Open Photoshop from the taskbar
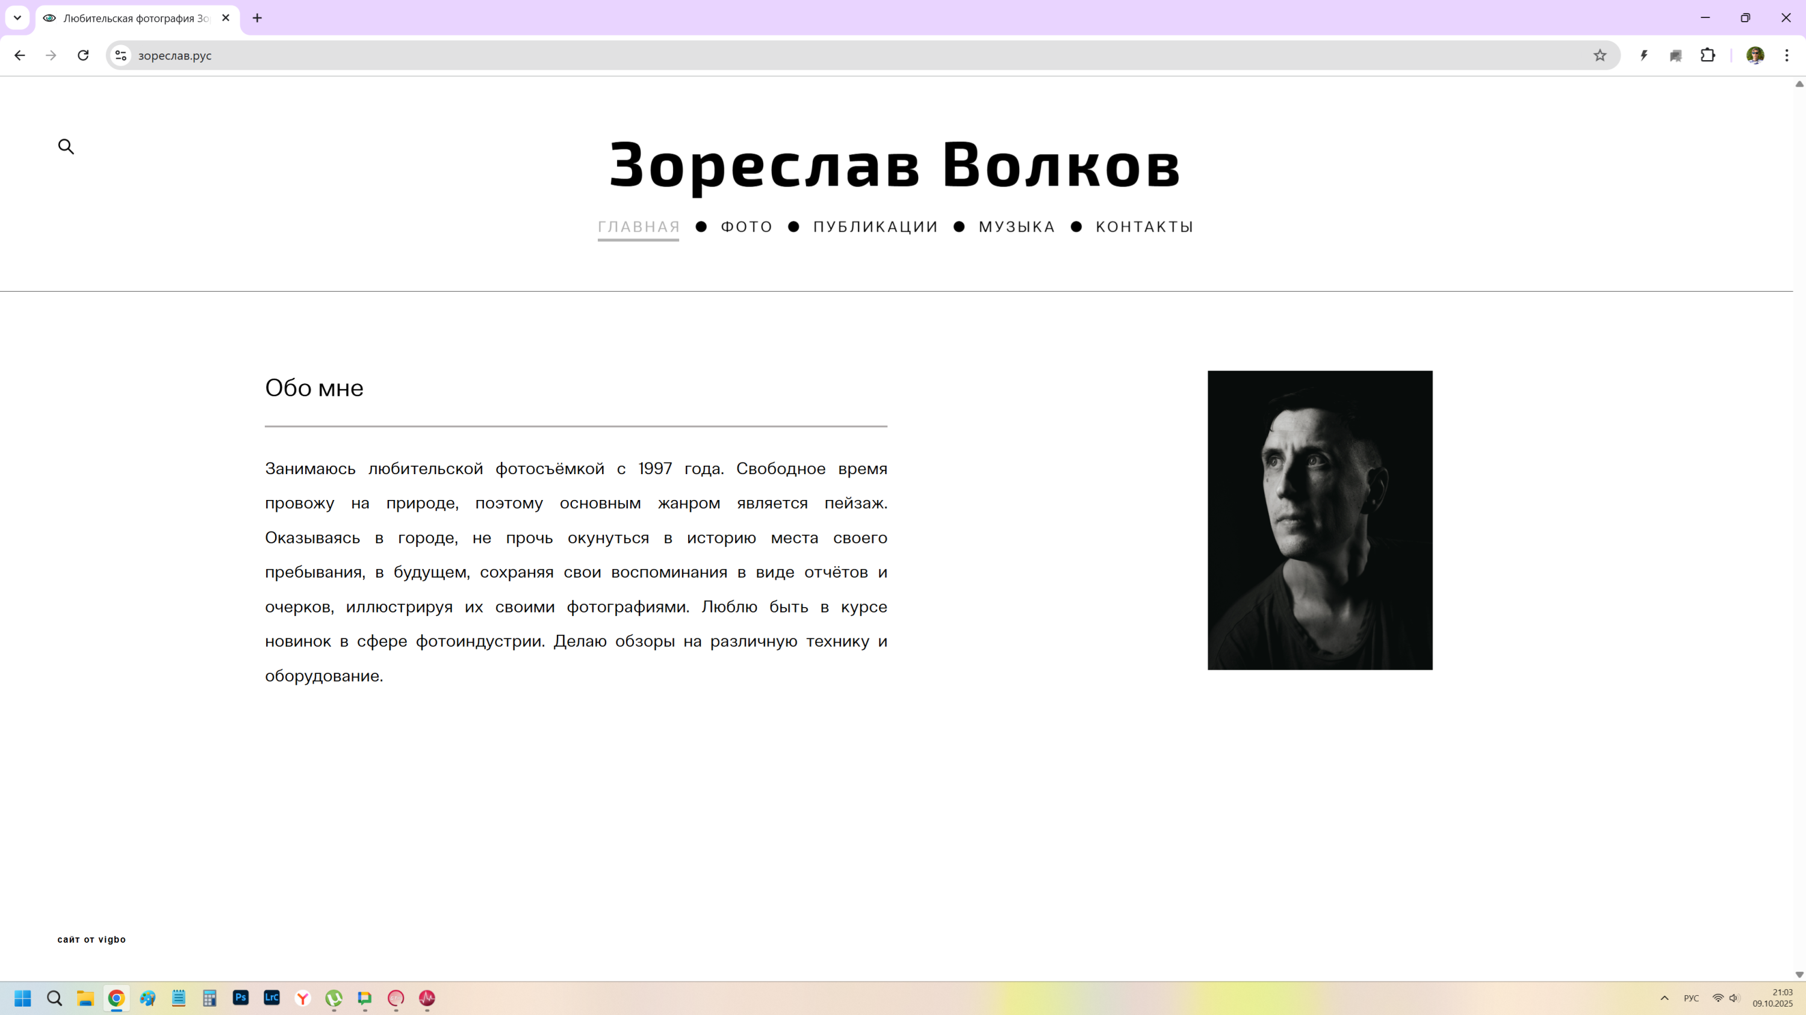 [x=240, y=998]
